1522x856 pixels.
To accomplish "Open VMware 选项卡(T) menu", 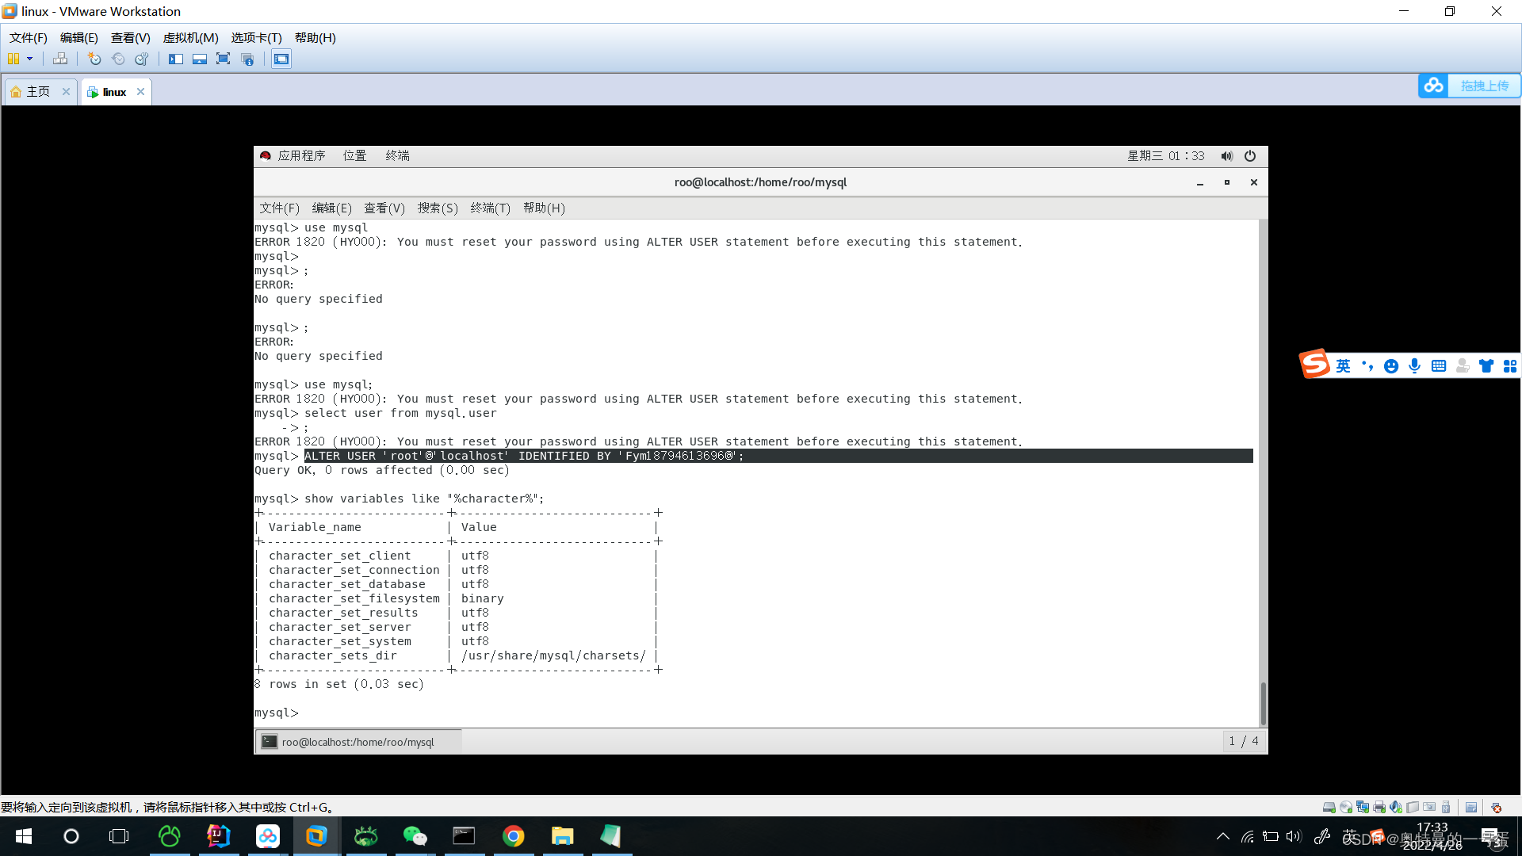I will [257, 37].
